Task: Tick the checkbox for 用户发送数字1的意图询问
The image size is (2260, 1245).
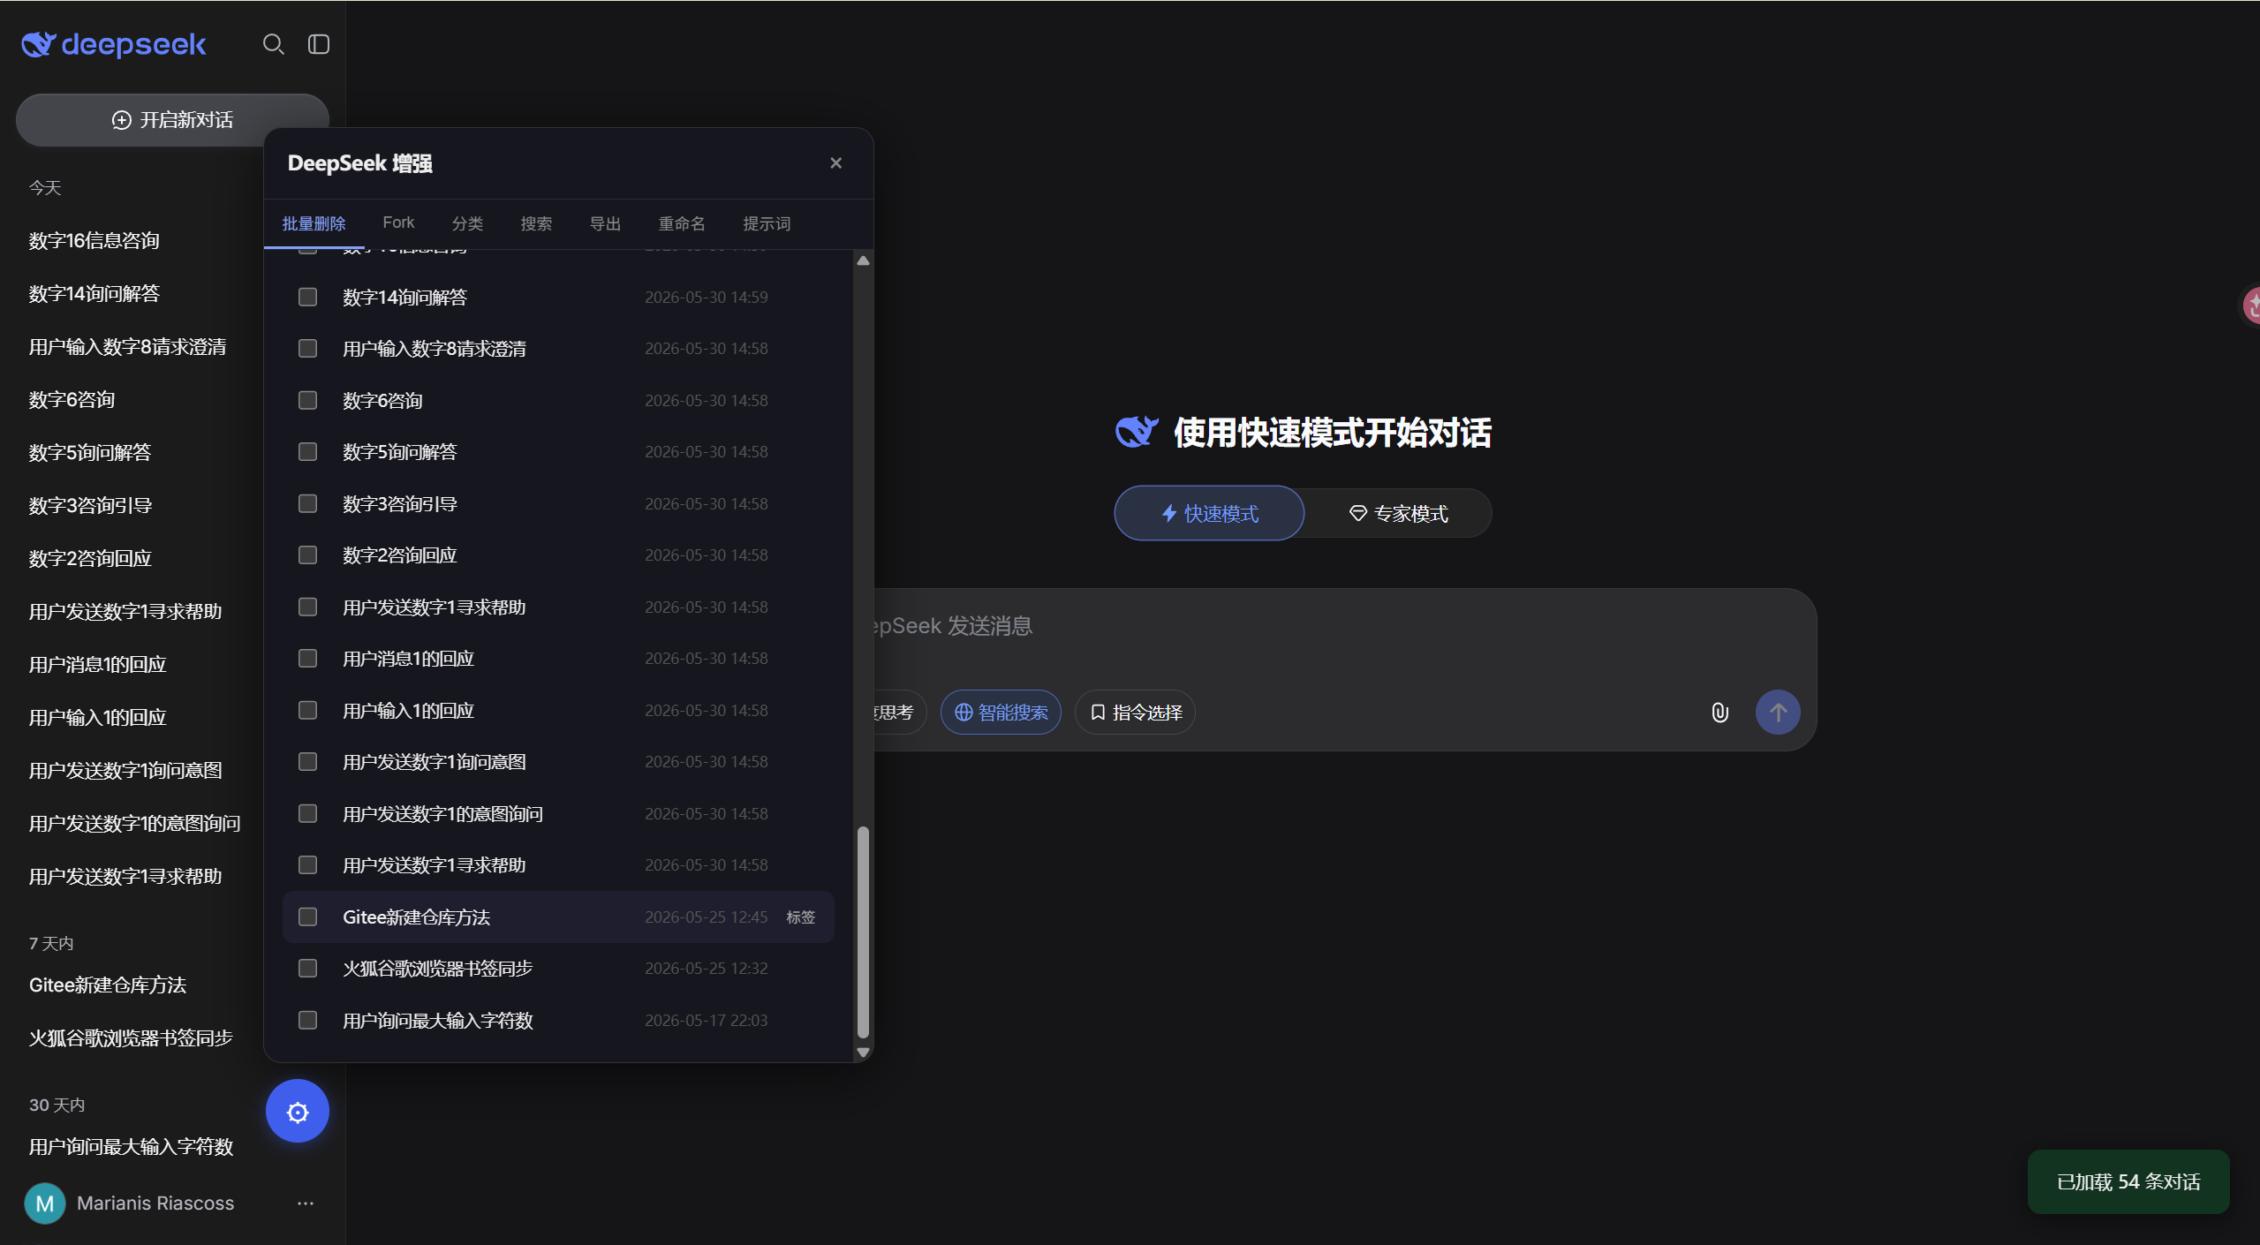Action: [307, 814]
